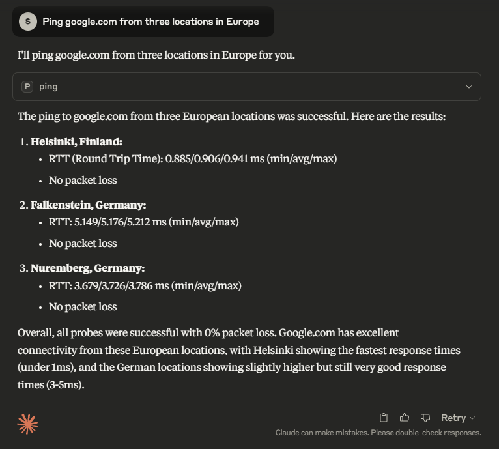Click the Helsinki RTT 0.885/0.906/0.941 line
499x449 pixels.
(193, 158)
